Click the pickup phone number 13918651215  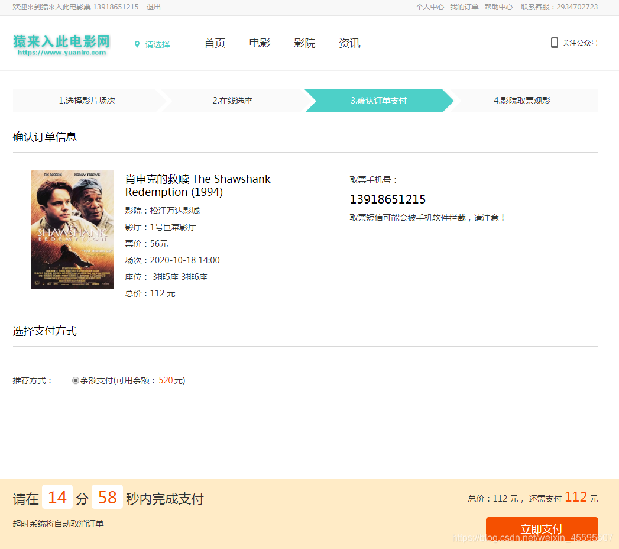pos(388,199)
